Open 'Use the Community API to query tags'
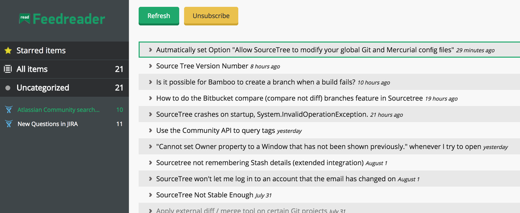This screenshot has height=213, width=520. coord(215,131)
